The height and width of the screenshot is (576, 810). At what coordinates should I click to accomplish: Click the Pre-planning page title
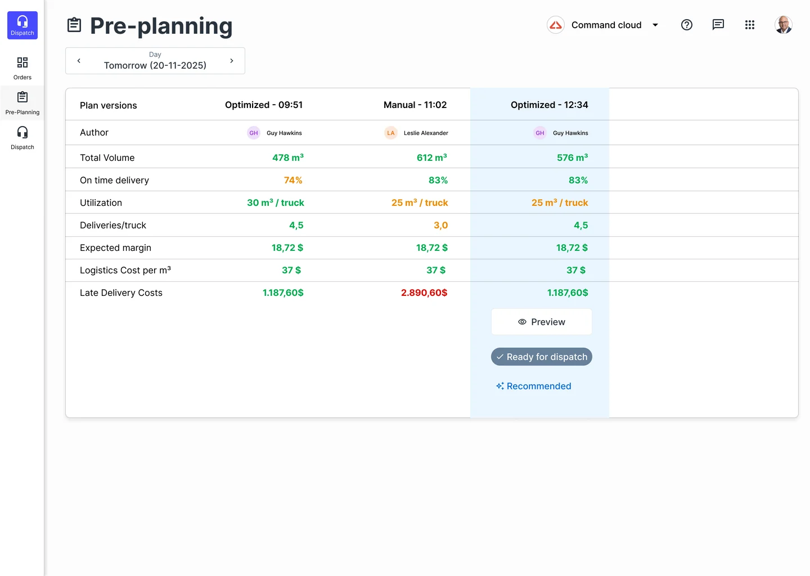coord(161,26)
